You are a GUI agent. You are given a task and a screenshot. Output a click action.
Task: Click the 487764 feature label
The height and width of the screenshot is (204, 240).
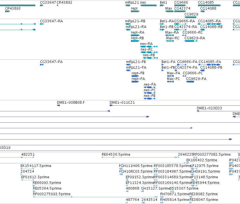point(133,200)
